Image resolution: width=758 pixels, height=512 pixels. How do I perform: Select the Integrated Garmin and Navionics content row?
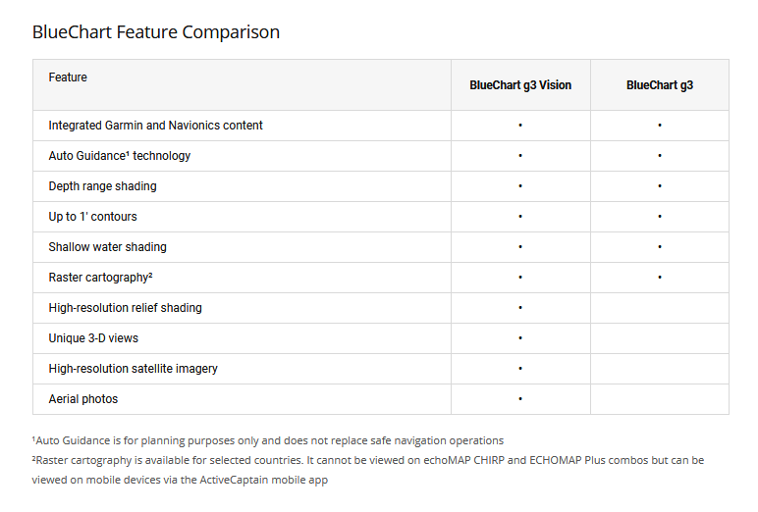155,126
